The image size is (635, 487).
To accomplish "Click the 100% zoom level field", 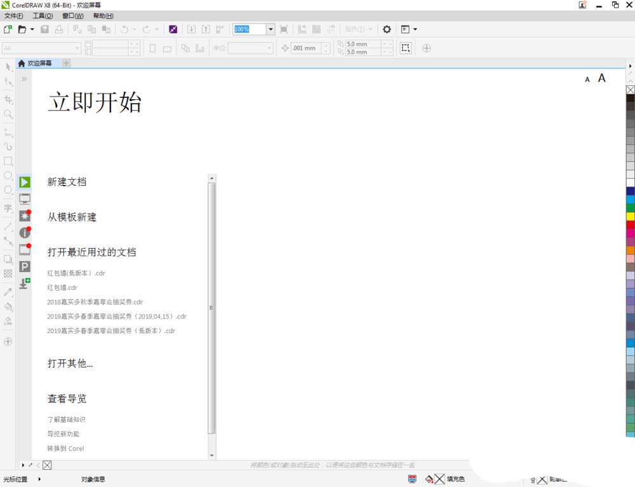I will click(x=250, y=29).
